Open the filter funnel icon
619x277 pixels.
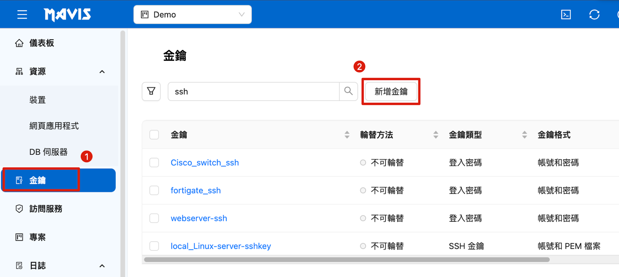pos(151,91)
